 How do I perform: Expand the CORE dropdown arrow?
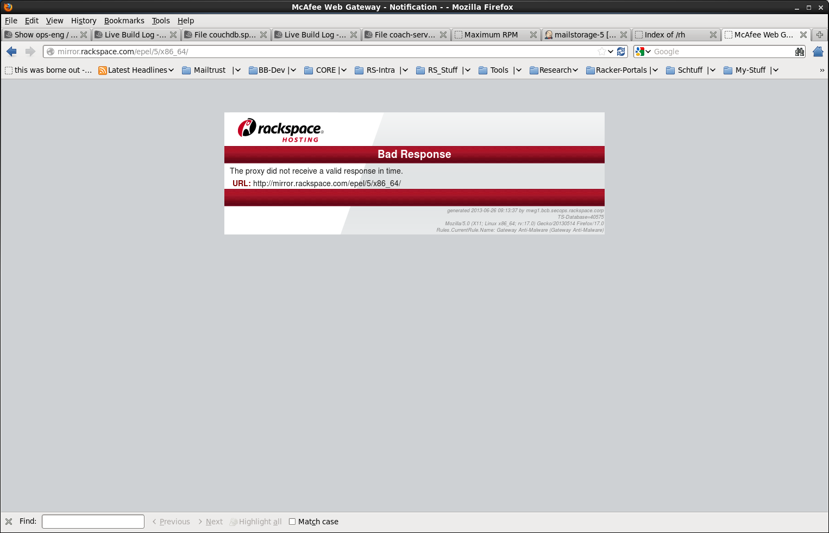point(344,70)
